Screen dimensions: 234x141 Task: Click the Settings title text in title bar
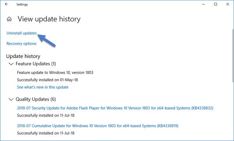point(22,4)
